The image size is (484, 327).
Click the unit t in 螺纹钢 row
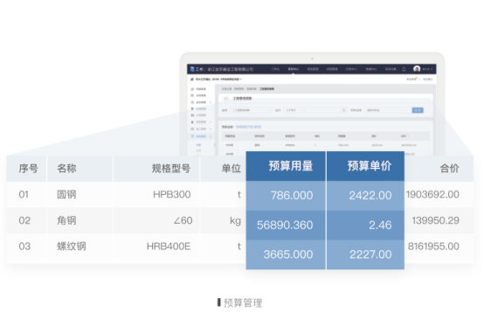point(239,247)
